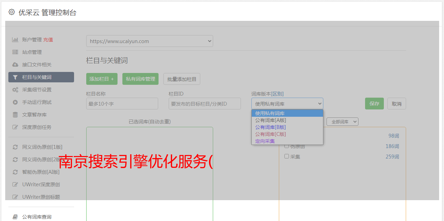Click inside the green selected-词库 box
The image size is (444, 221).
[150, 174]
